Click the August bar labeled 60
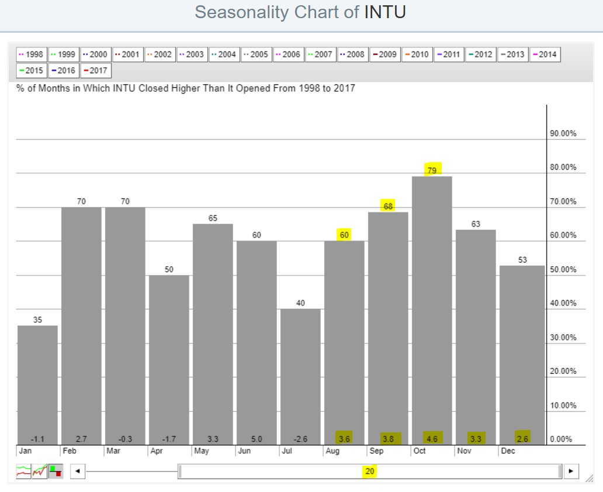This screenshot has width=603, height=492. pos(345,343)
